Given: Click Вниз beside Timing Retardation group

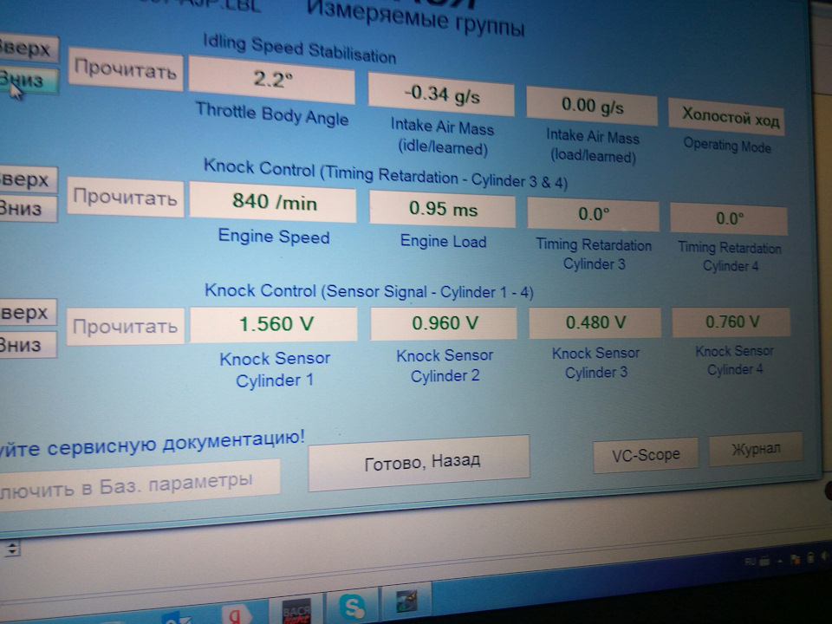Looking at the screenshot, I should click(x=27, y=209).
